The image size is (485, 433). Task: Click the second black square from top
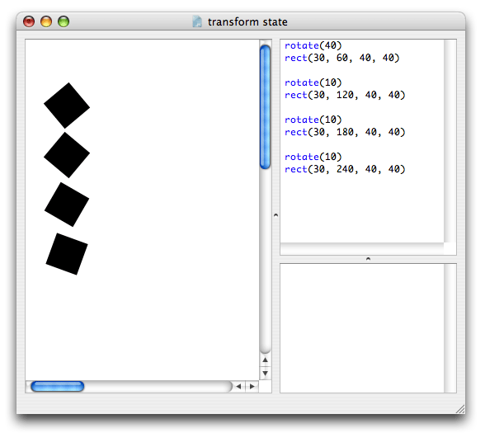(67, 155)
